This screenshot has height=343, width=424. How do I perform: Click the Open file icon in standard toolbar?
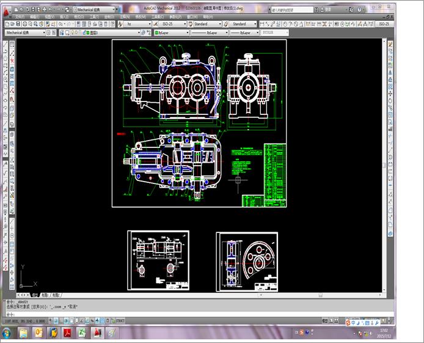point(12,24)
